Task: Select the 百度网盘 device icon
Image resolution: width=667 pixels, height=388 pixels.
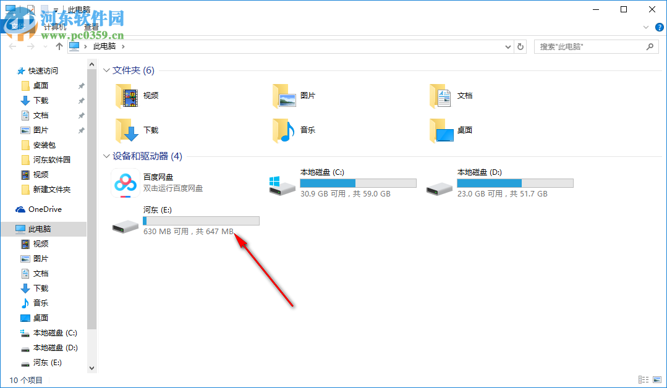Action: coord(125,183)
